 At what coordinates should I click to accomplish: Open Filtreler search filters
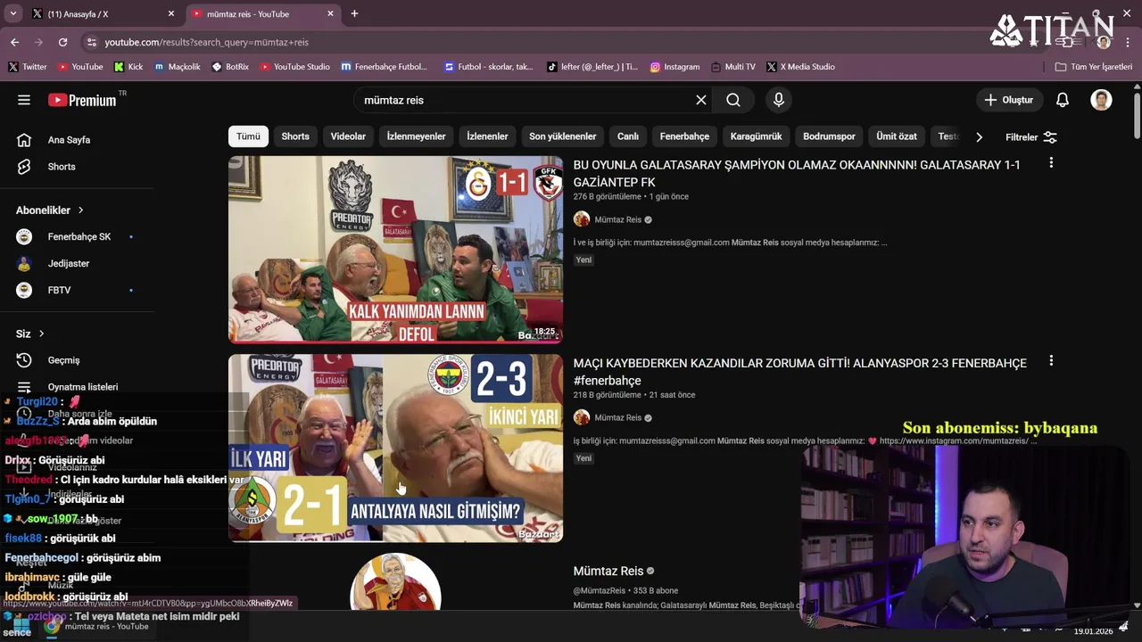pyautogui.click(x=1031, y=137)
